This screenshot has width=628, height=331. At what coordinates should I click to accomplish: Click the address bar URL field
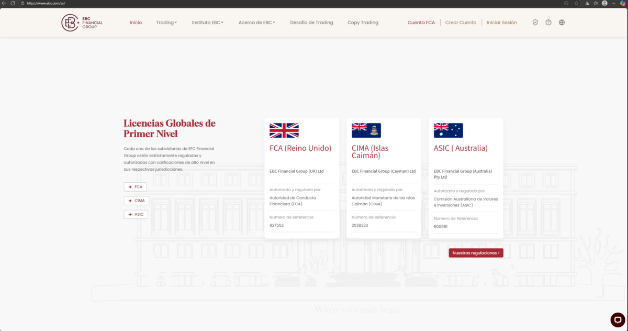(293, 3)
